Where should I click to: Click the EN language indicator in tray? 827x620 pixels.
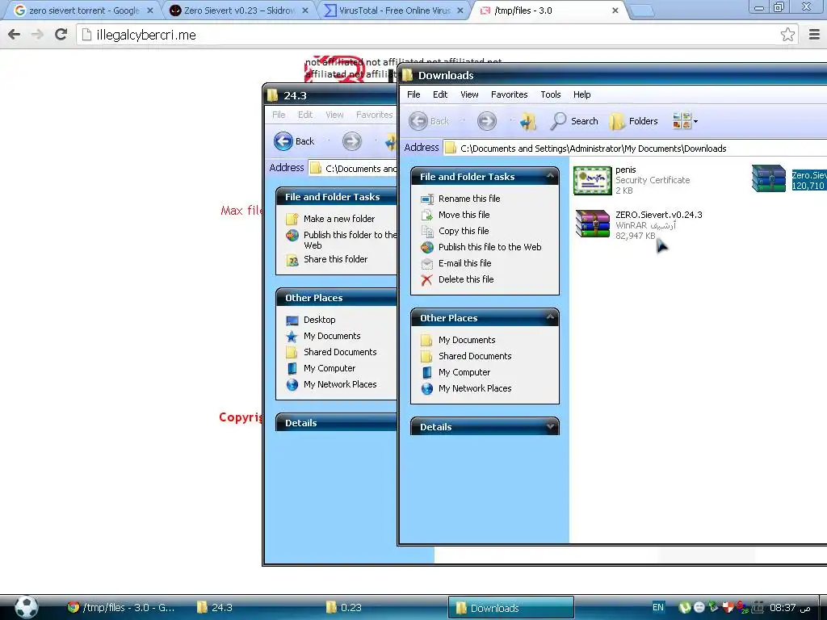(x=657, y=607)
